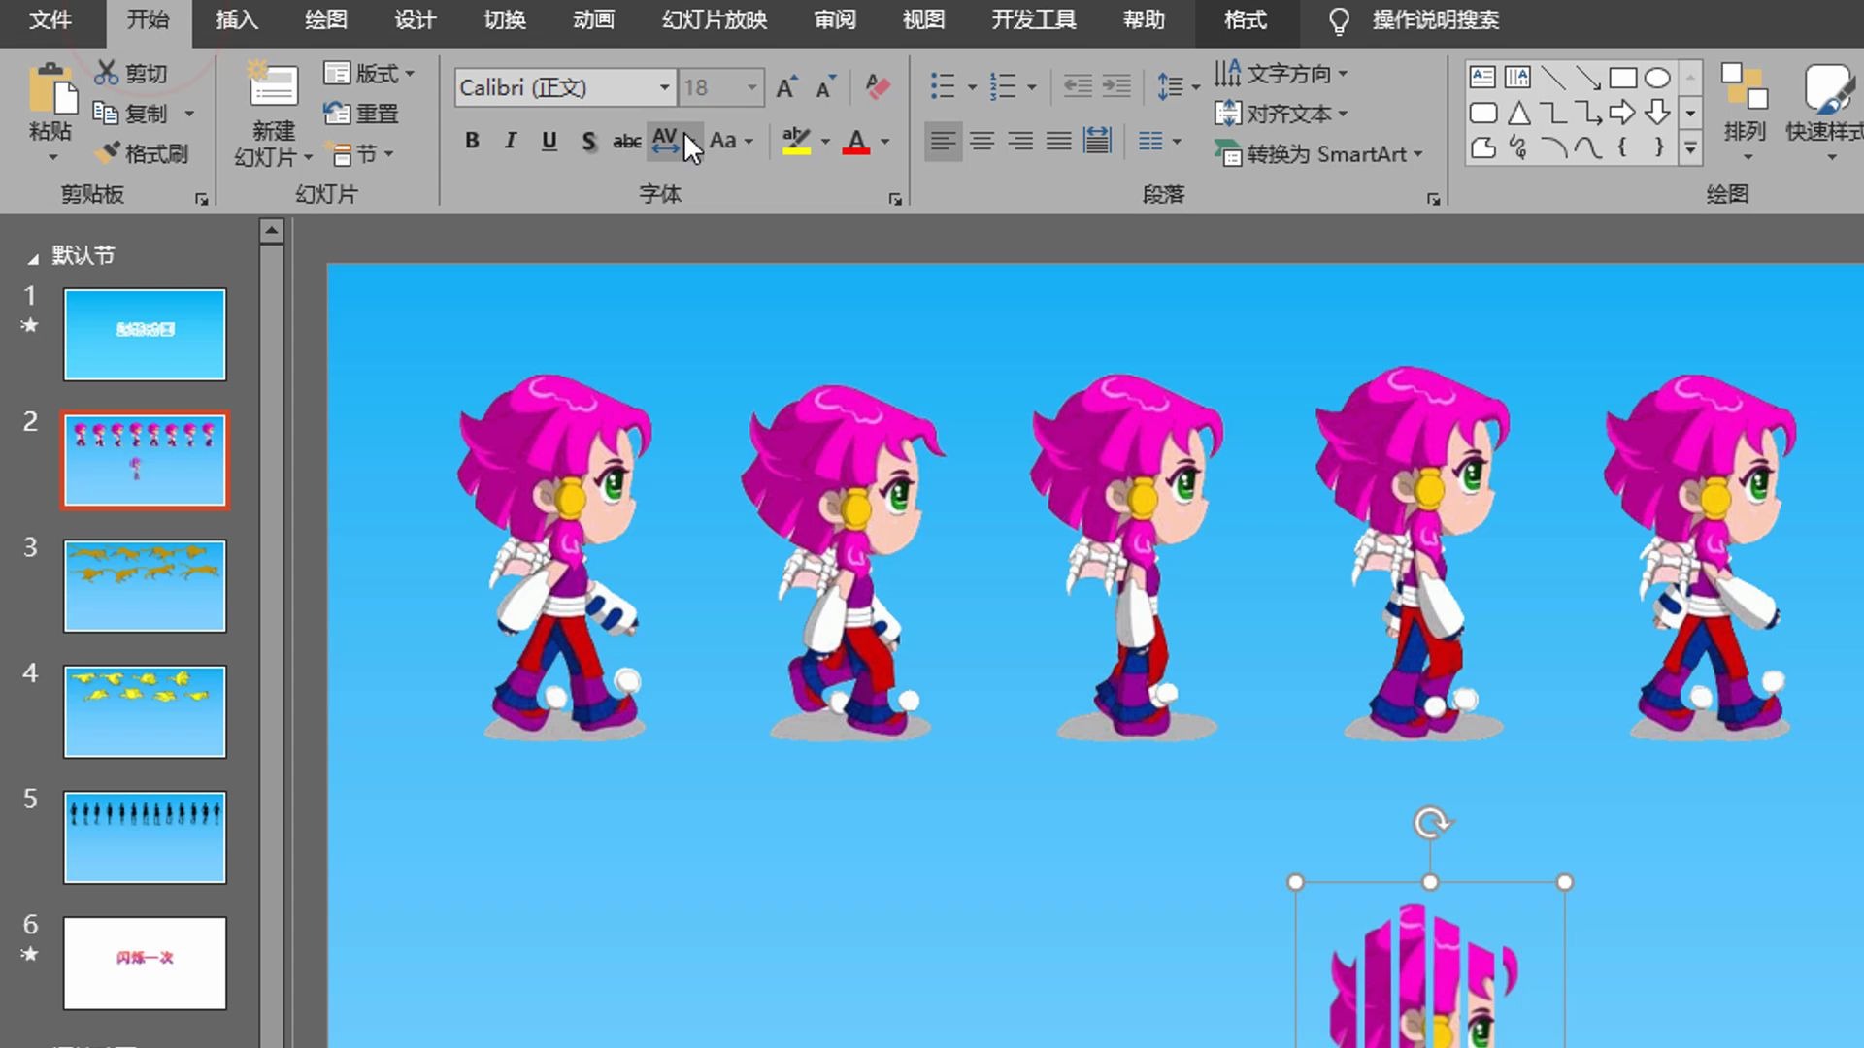The width and height of the screenshot is (1864, 1048).
Task: Switch to Slide Show (幻灯片放映) tab
Action: pos(715,19)
